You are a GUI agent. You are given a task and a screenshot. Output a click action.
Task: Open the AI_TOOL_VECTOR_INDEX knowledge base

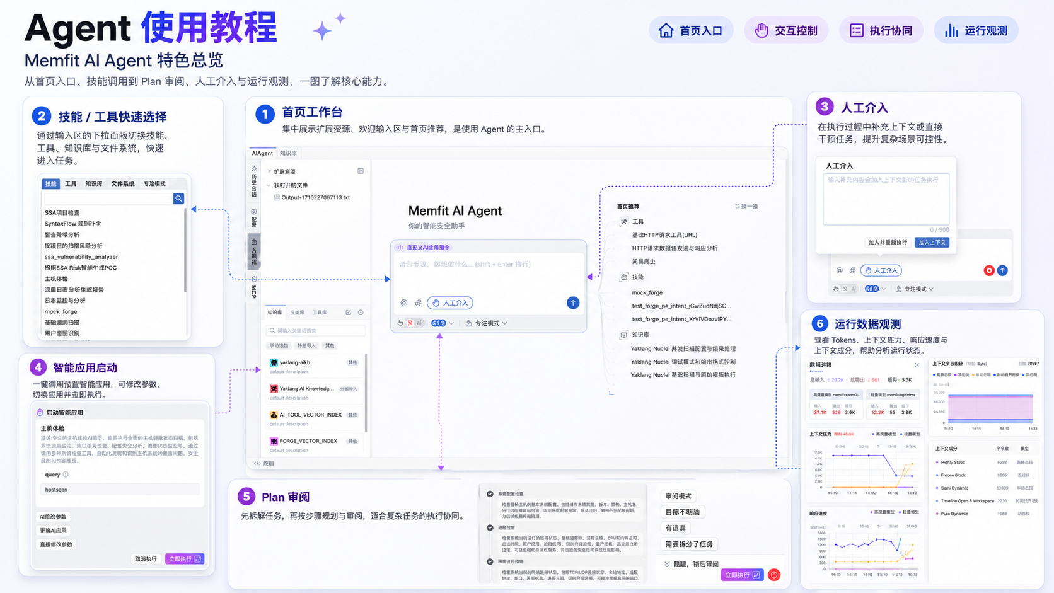(314, 418)
